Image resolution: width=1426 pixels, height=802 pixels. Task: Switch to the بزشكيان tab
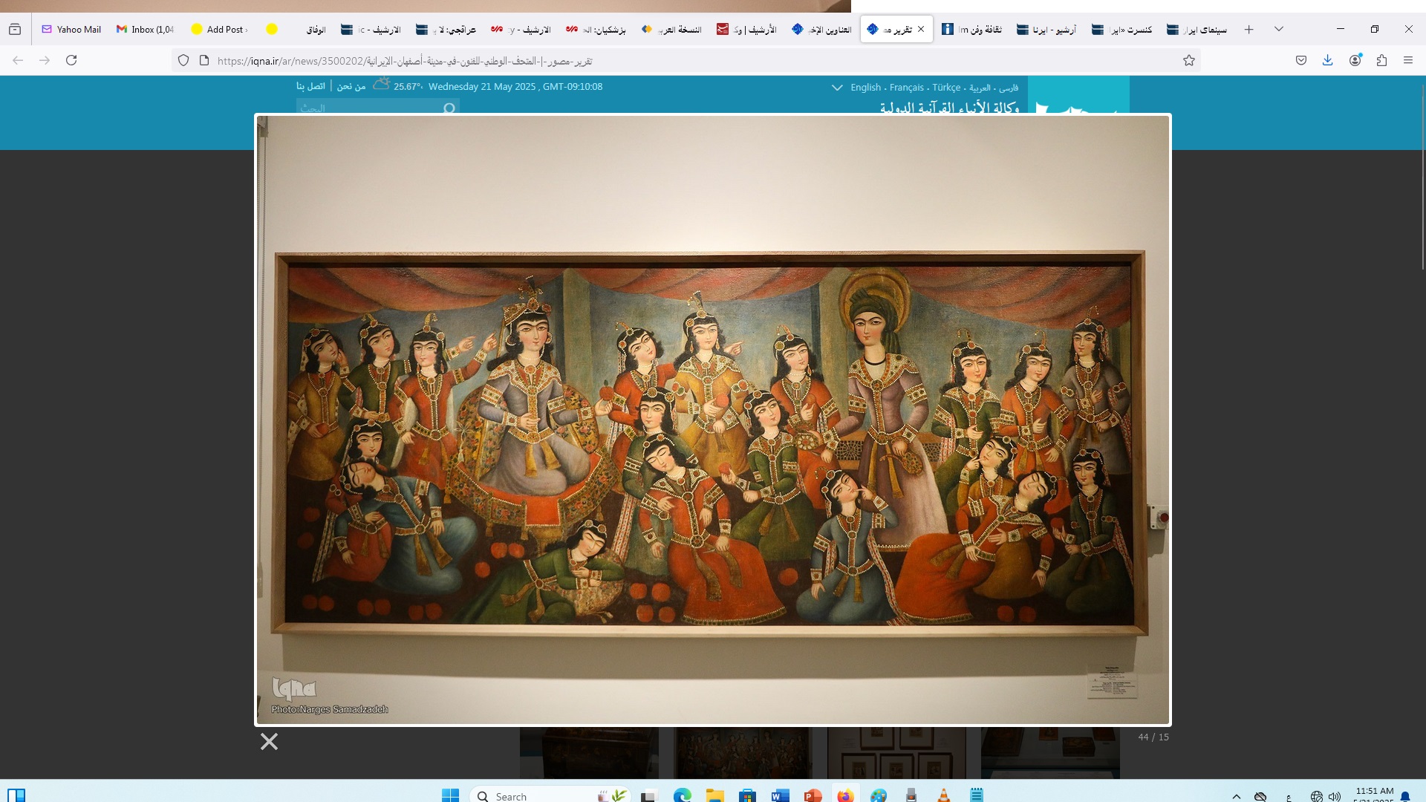coord(596,29)
